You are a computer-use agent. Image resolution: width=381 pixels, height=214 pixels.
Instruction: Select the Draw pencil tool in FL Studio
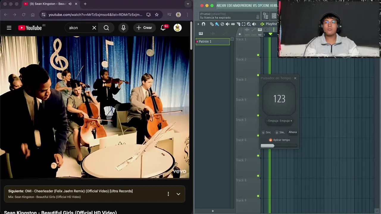pos(212,24)
